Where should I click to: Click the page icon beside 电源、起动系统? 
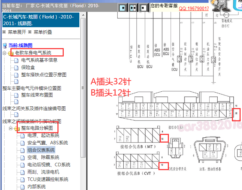tap(23, 136)
